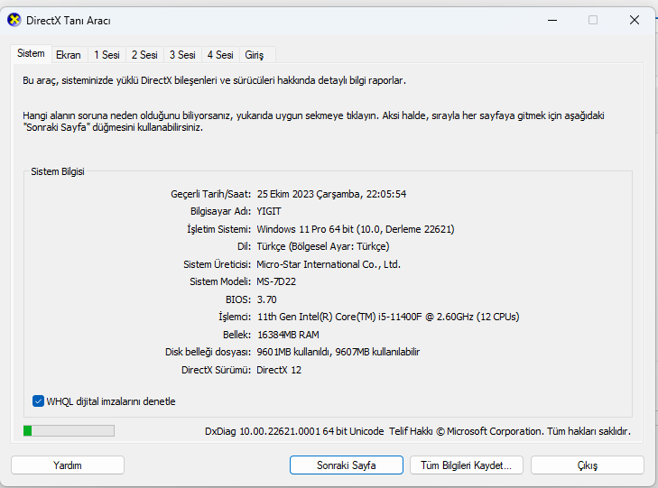Click Micro-Star International Co., Ltd. text

click(x=329, y=264)
